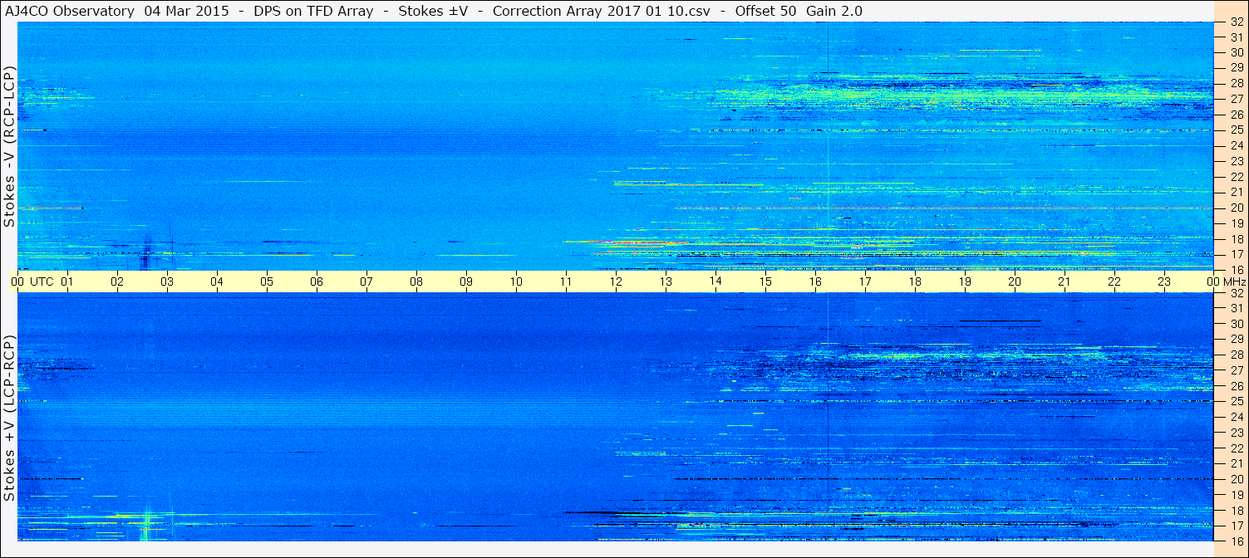The height and width of the screenshot is (558, 1249).
Task: Click the "Stokes -V (RCP-LCP)" vertical axis label
Action: click(9, 144)
